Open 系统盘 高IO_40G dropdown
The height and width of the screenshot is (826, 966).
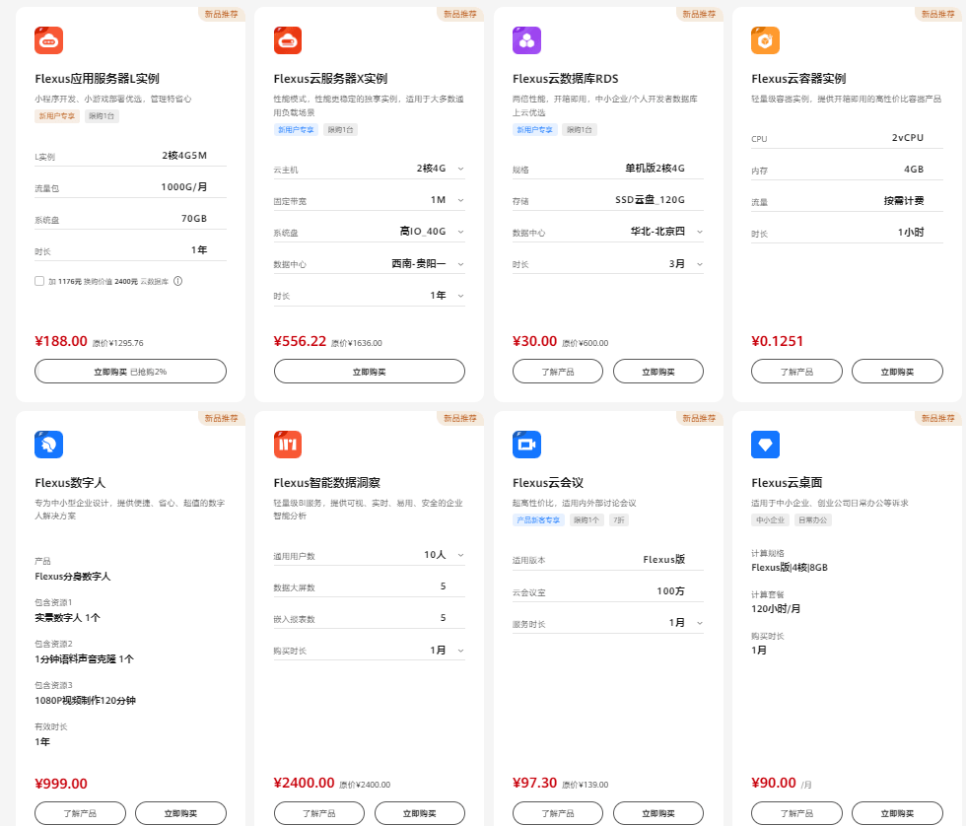coord(369,232)
